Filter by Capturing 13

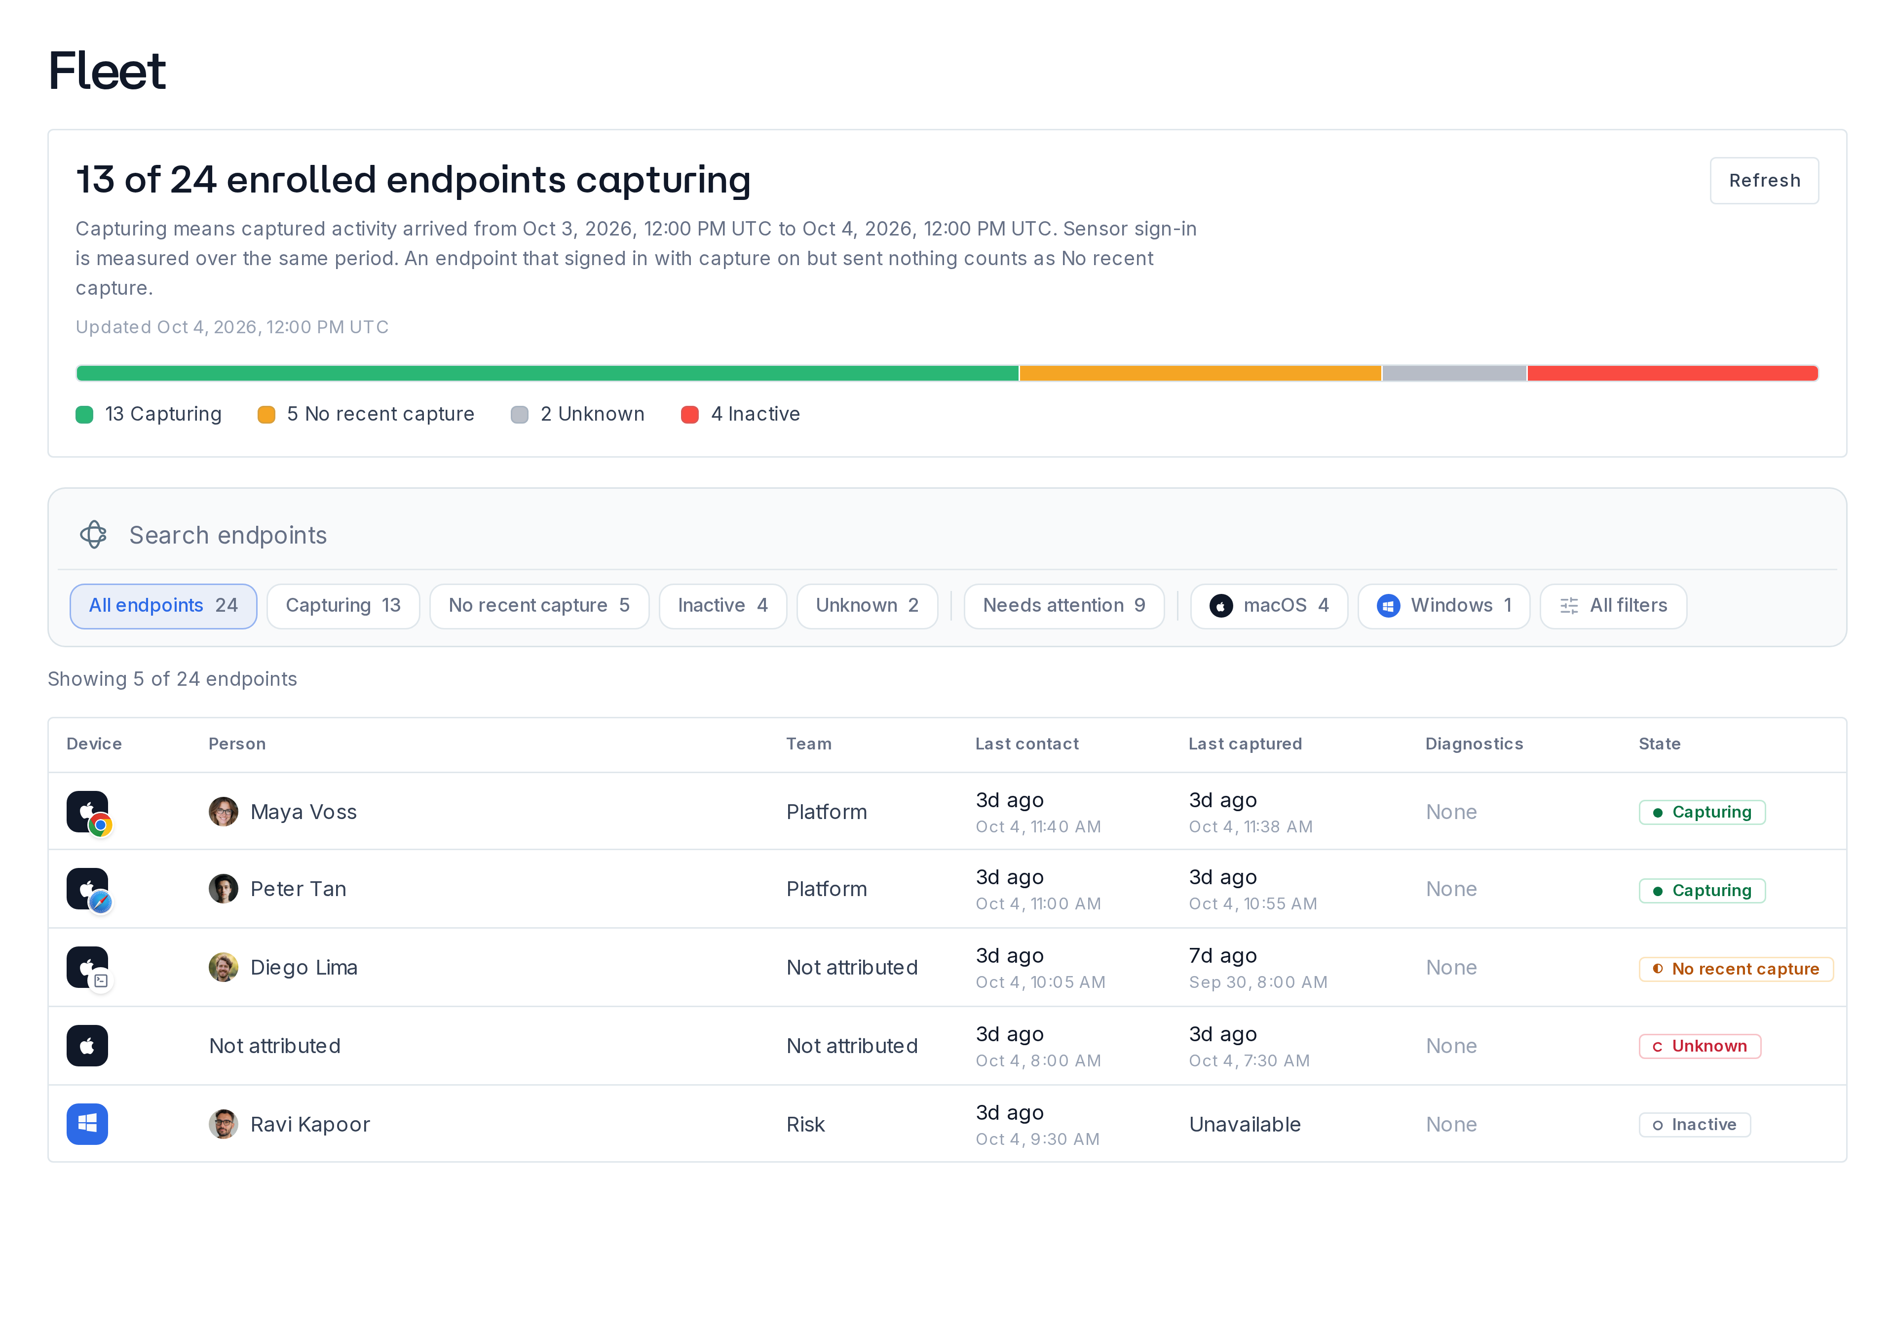tap(343, 605)
